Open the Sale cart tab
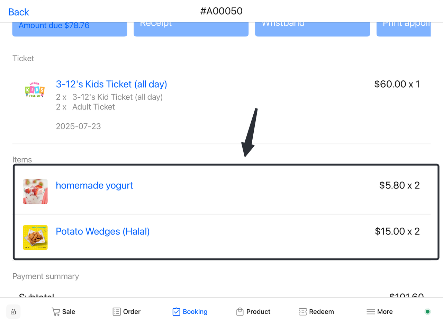443x326 pixels. point(63,312)
